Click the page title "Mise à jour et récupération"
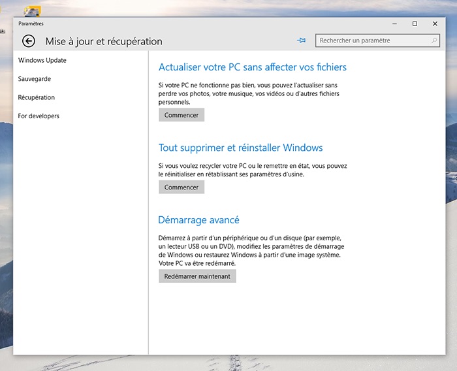The image size is (457, 371). [x=104, y=41]
